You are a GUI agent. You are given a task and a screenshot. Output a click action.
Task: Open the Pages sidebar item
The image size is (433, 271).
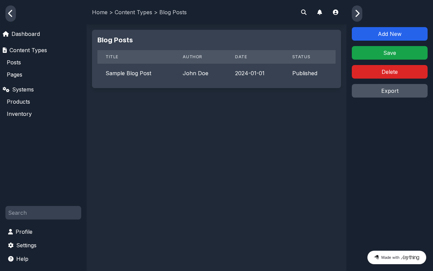(x=15, y=75)
